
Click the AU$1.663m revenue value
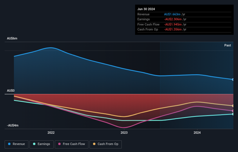(172, 14)
